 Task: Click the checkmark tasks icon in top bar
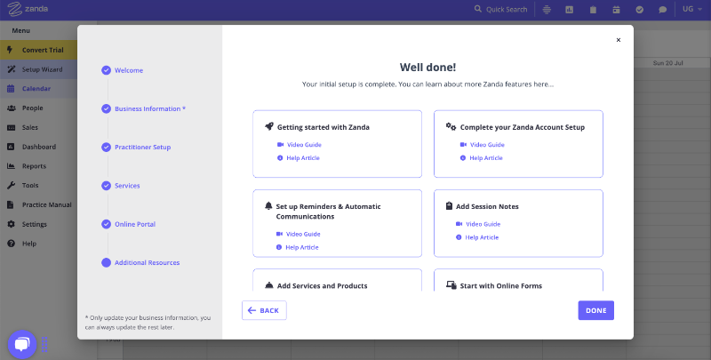639,10
